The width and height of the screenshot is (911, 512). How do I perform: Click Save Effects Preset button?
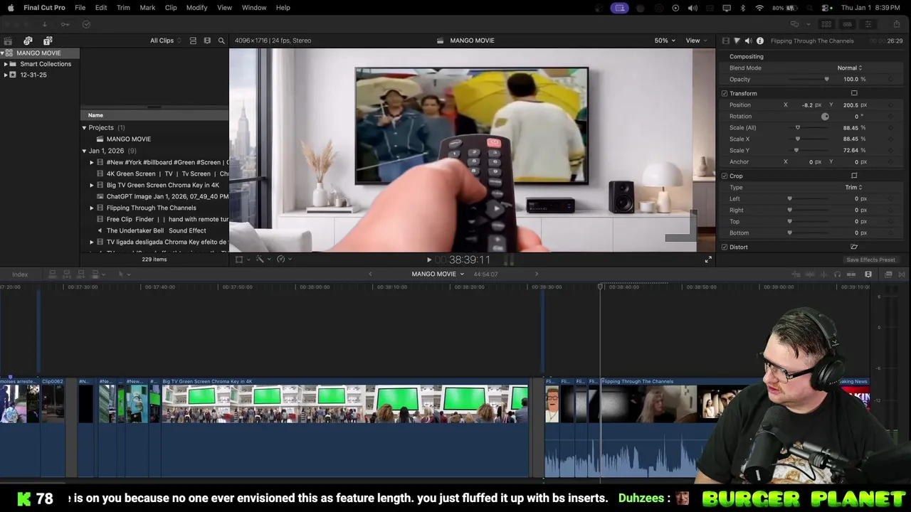click(870, 260)
